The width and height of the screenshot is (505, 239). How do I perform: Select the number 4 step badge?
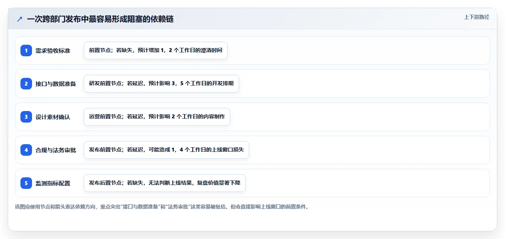26,150
